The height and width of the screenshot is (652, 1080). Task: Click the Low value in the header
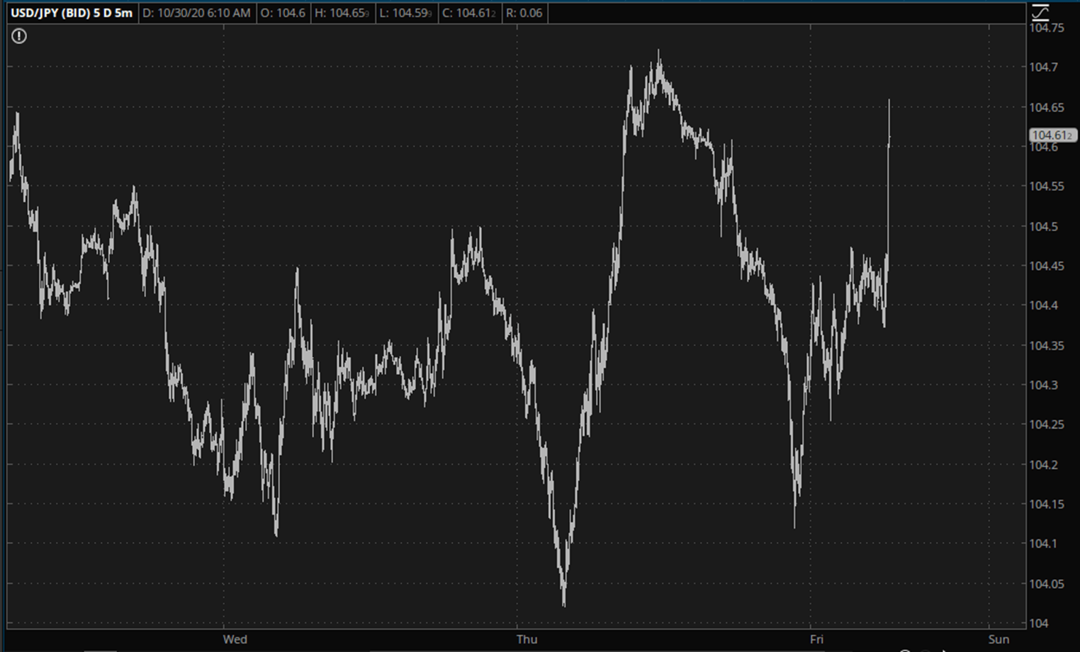pos(406,13)
